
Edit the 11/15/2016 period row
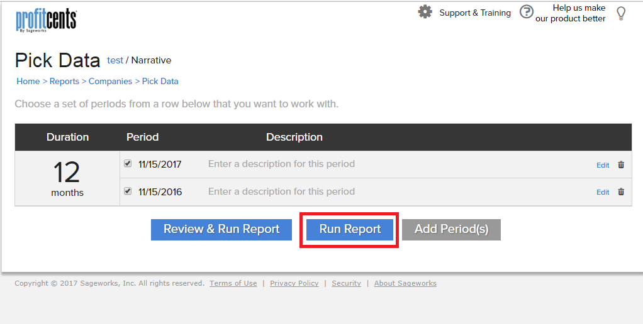click(603, 192)
